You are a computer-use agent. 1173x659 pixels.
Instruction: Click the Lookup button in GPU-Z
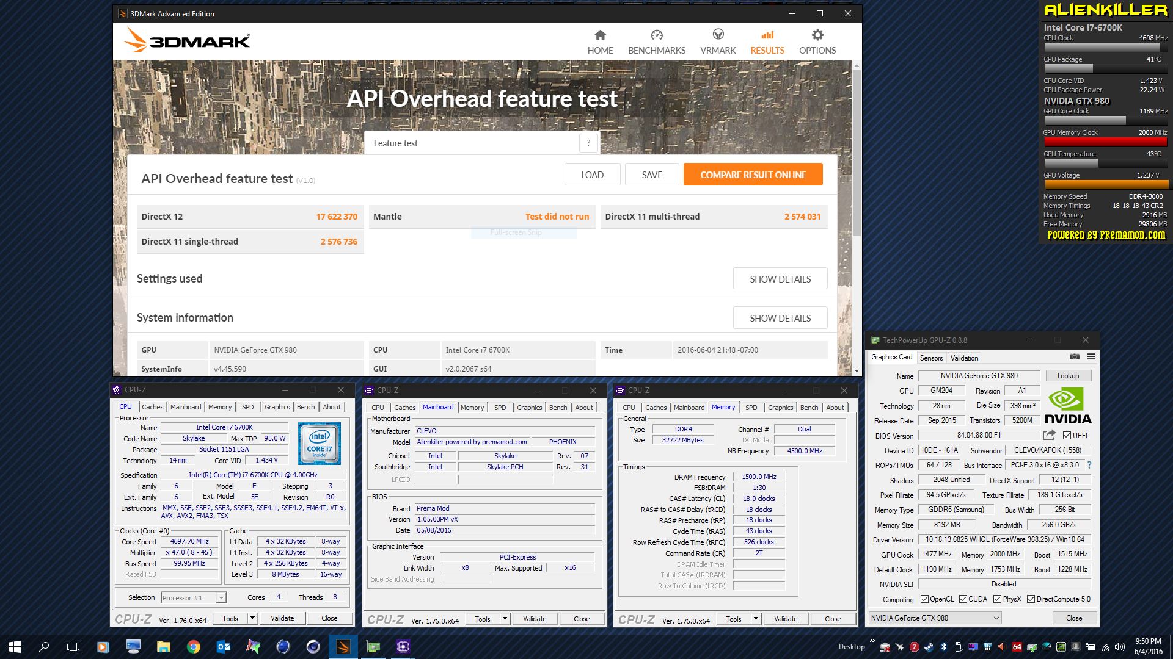point(1068,376)
